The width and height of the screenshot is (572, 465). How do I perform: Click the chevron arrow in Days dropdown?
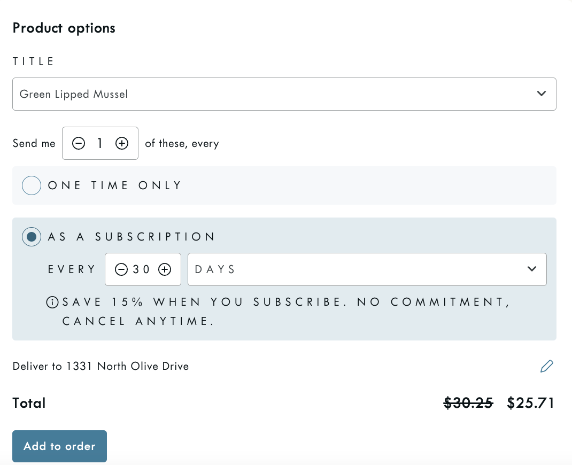pyautogui.click(x=531, y=269)
